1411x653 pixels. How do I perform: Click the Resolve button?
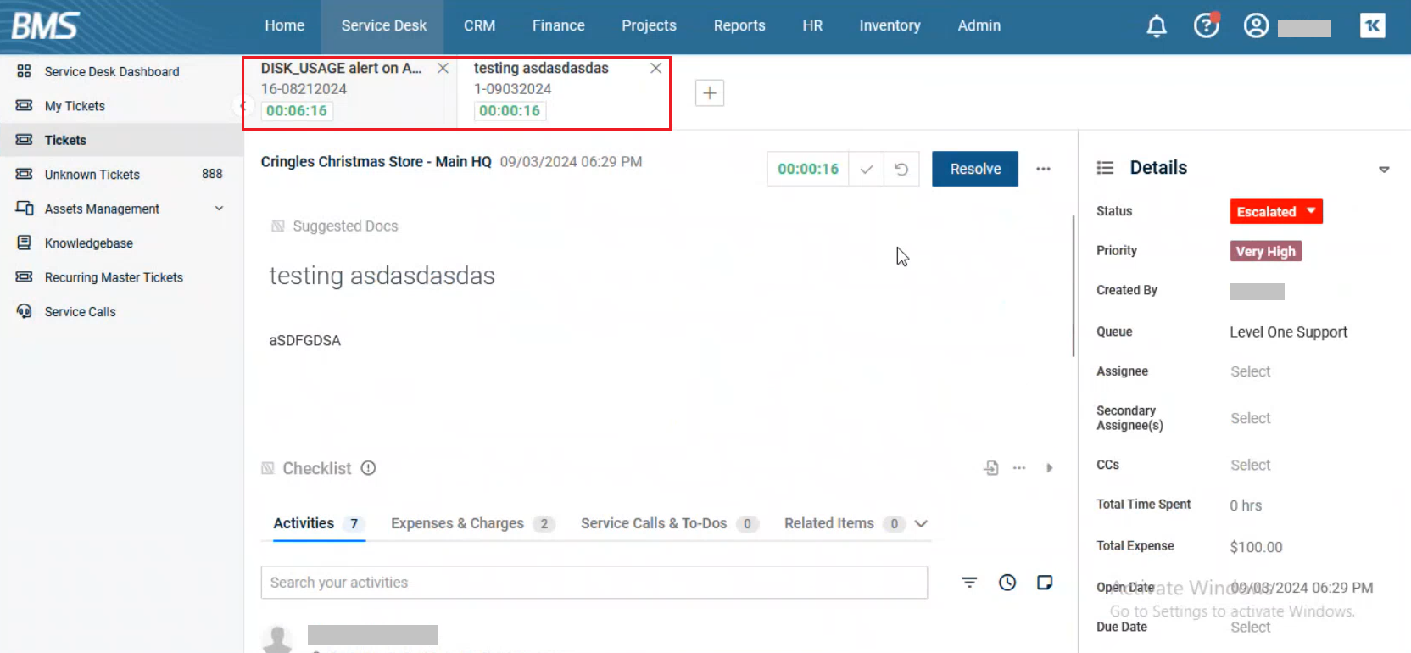click(974, 169)
